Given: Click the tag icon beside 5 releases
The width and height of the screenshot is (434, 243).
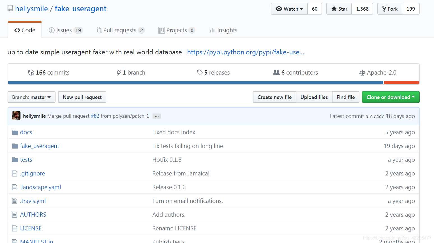Looking at the screenshot, I should [x=200, y=73].
